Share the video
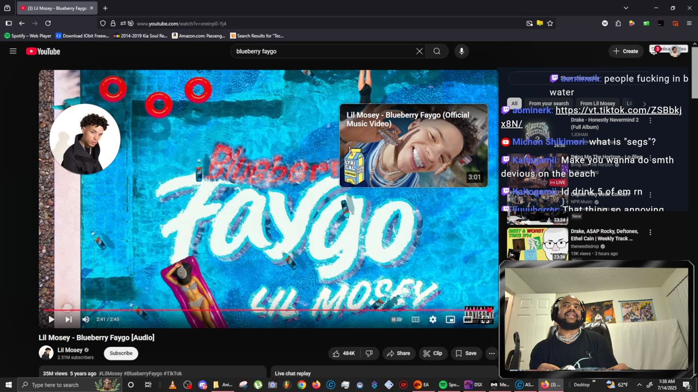The width and height of the screenshot is (698, 392). pos(398,353)
